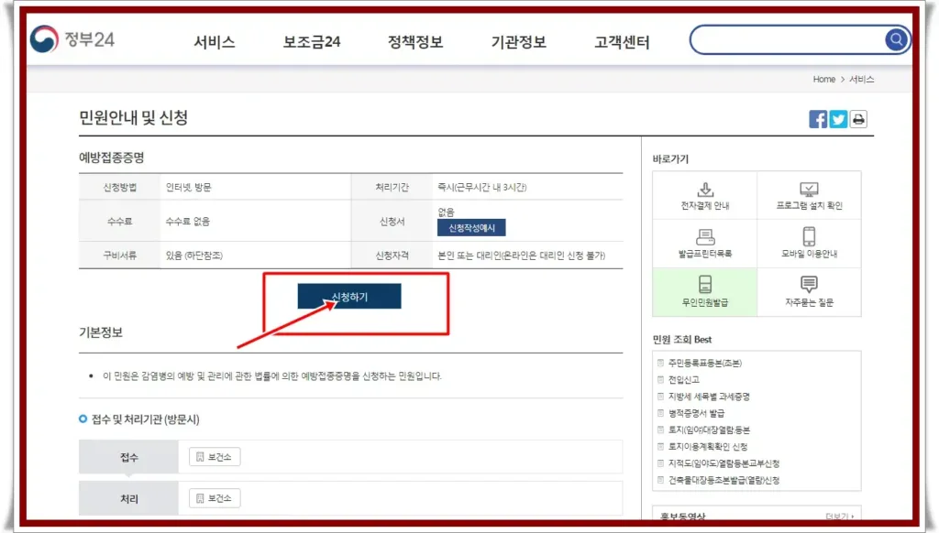This screenshot has height=533, width=939.
Task: Click the 신청작성예시 button
Action: pyautogui.click(x=471, y=228)
